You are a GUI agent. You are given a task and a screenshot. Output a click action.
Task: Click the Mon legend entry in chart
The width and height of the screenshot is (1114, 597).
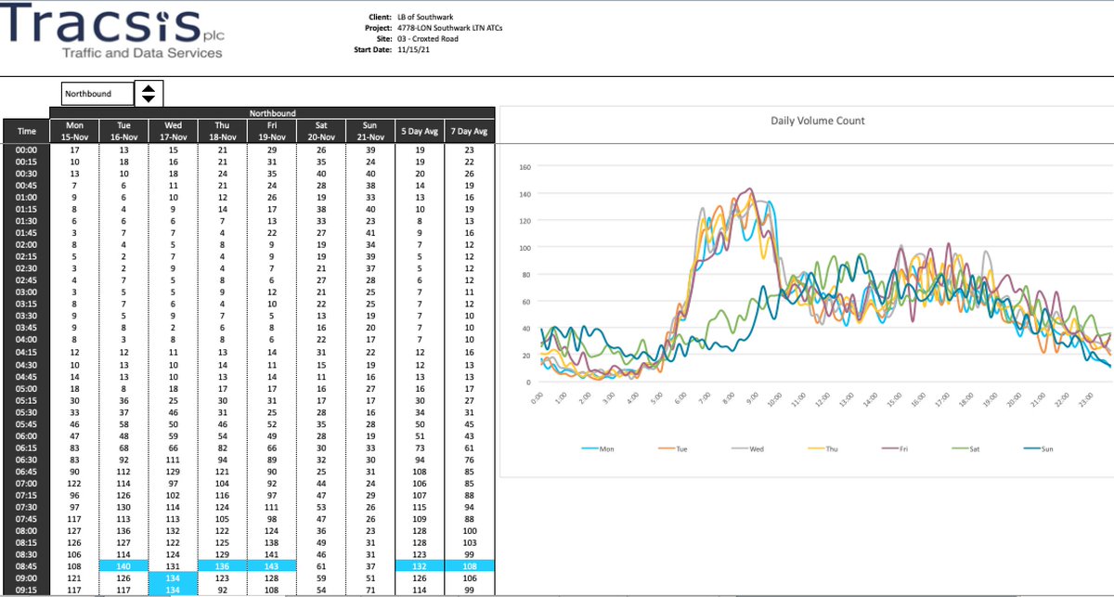tap(598, 449)
